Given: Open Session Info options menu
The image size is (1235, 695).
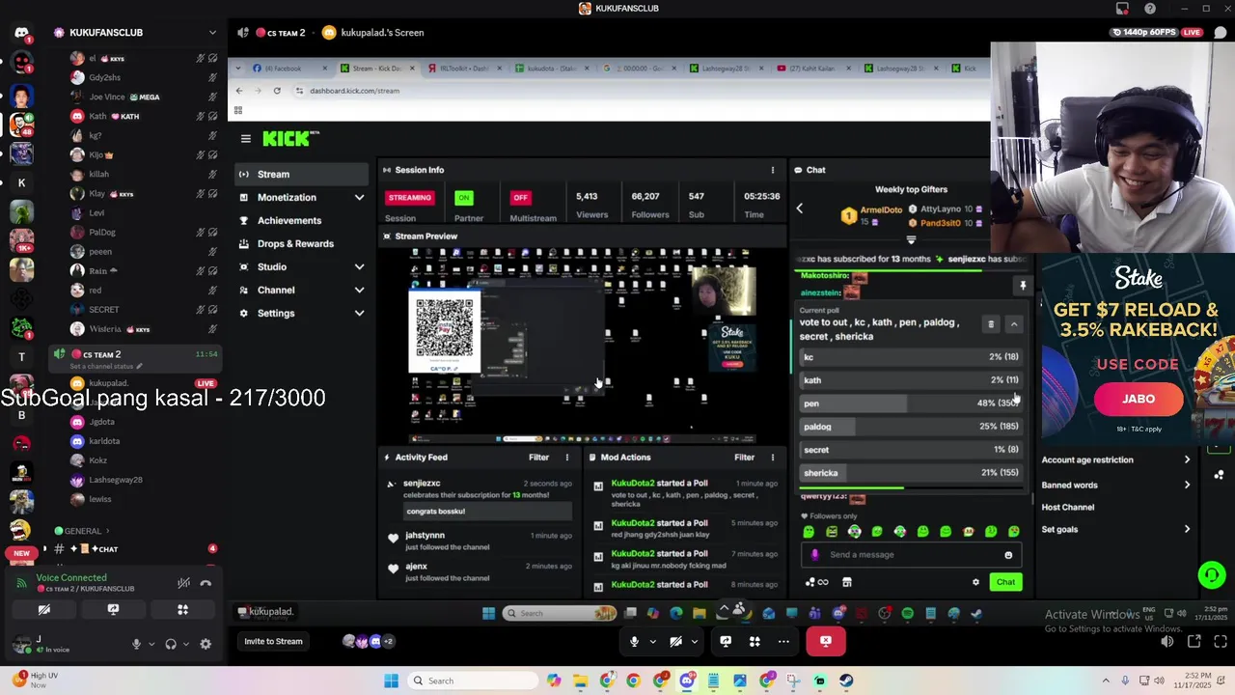Looking at the screenshot, I should point(772,170).
